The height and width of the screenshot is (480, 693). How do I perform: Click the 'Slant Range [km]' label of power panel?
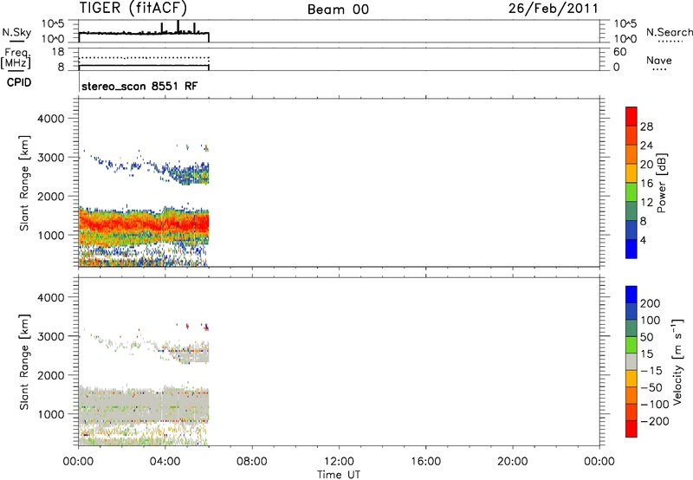point(25,183)
